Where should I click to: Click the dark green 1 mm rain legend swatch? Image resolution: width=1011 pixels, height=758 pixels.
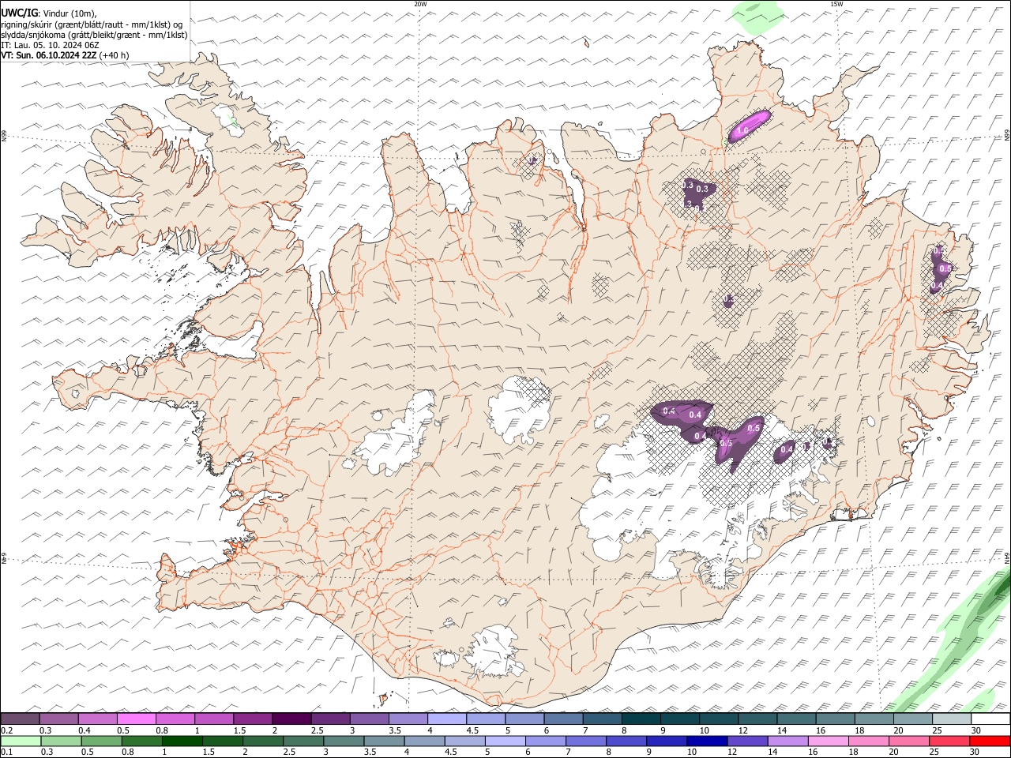tap(182, 741)
